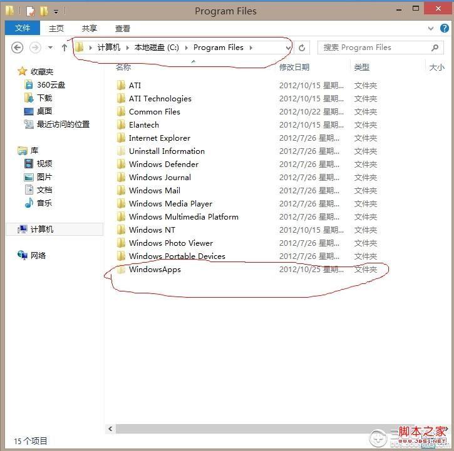Viewport: 454px width, 451px height.
Task: Open the 音乐 library
Action: (x=44, y=203)
